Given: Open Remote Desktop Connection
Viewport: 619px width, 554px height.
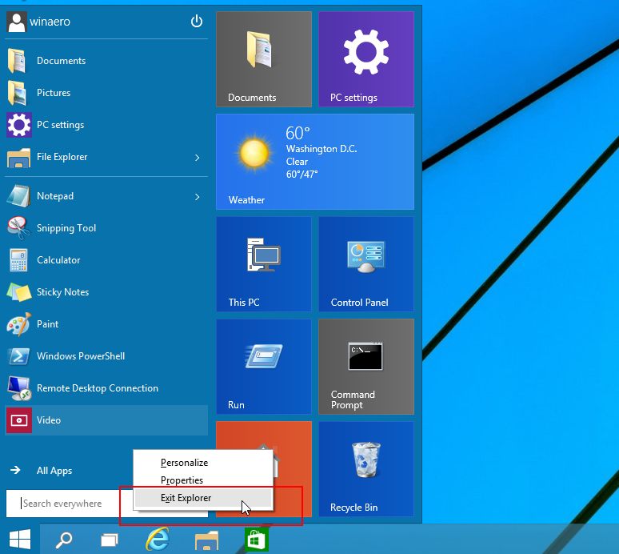Looking at the screenshot, I should (106, 388).
